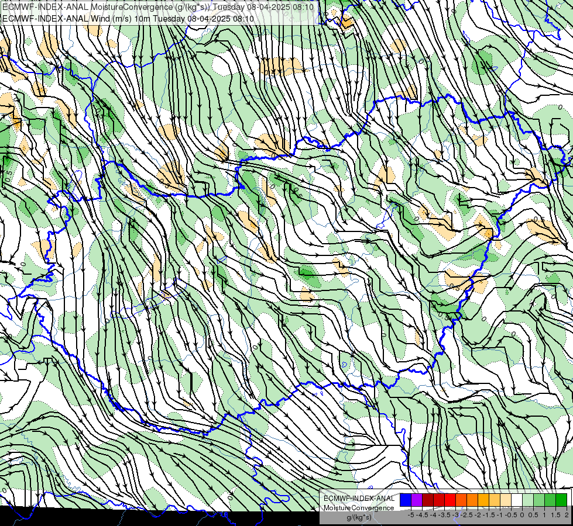Choose the amber swatch between -2 and -1.5
This screenshot has width=573, height=526.
(x=483, y=500)
